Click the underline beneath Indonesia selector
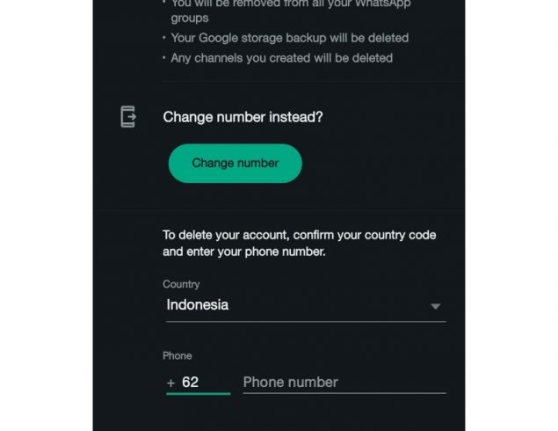 pos(306,322)
